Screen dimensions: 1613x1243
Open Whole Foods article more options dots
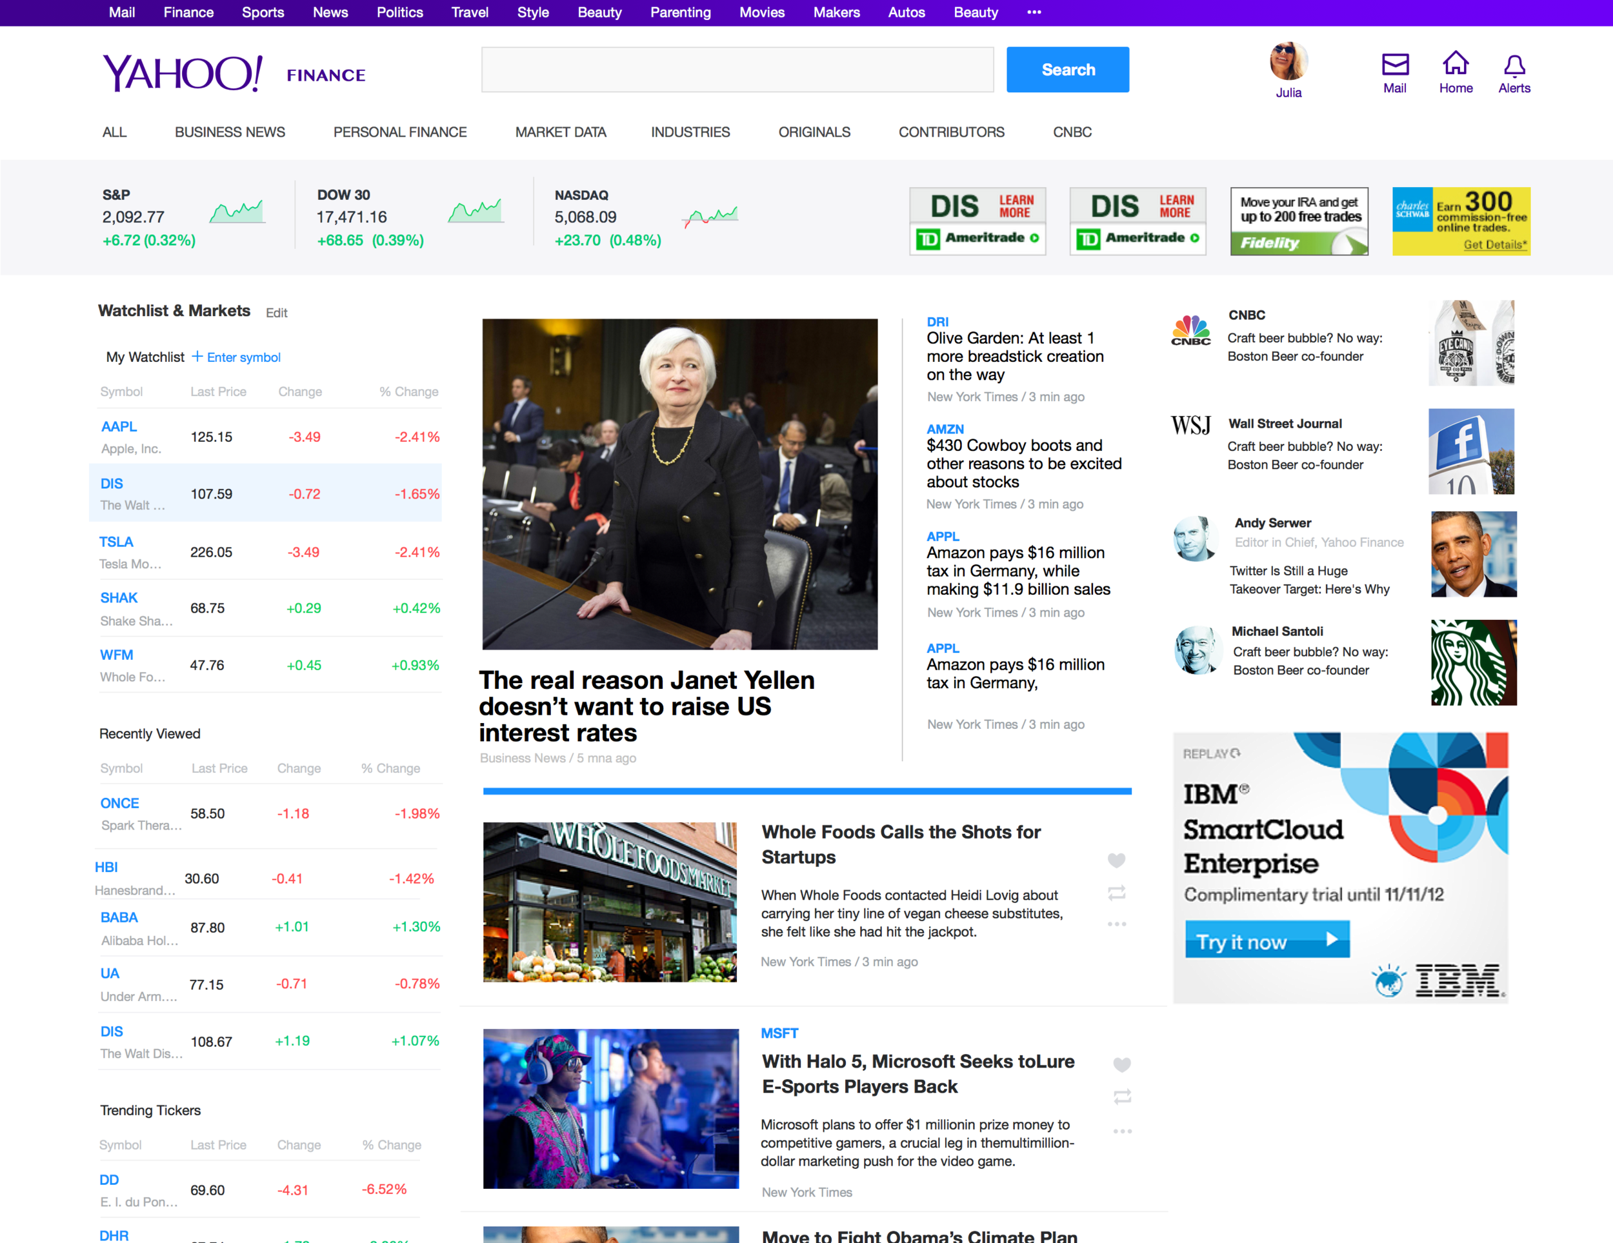pyautogui.click(x=1116, y=924)
